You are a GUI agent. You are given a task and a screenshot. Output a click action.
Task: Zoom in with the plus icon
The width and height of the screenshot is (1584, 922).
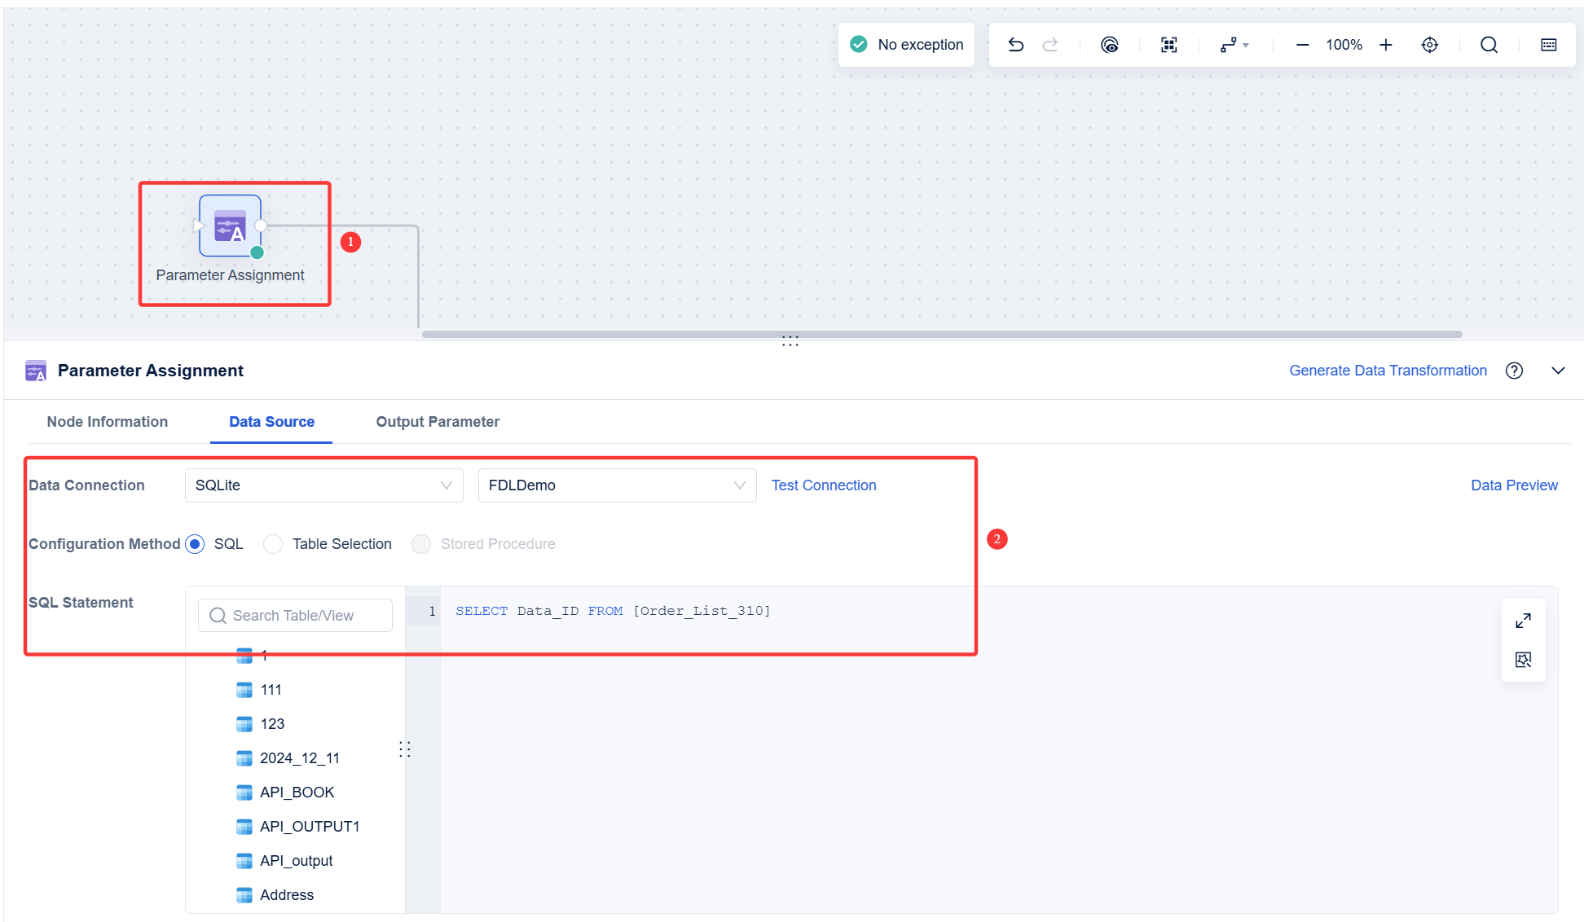pyautogui.click(x=1385, y=45)
